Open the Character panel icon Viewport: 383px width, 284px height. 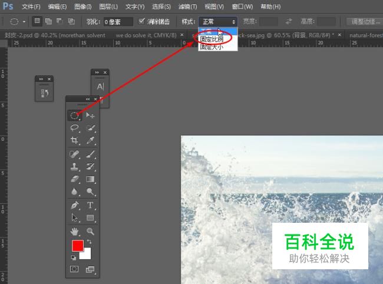coord(100,87)
